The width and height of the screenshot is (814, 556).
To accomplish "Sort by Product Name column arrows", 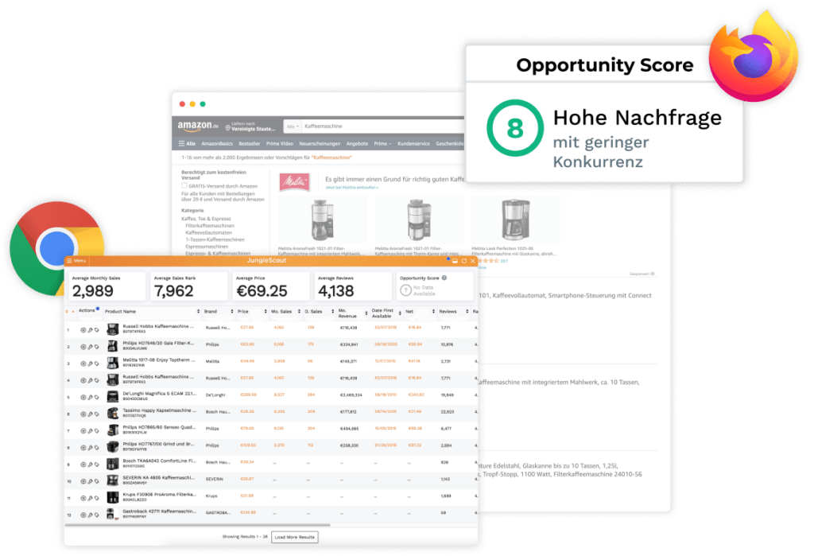I will tap(198, 311).
